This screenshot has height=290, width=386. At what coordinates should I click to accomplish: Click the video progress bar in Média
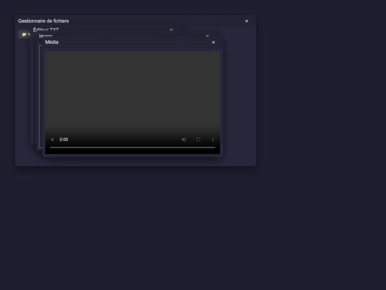click(132, 148)
